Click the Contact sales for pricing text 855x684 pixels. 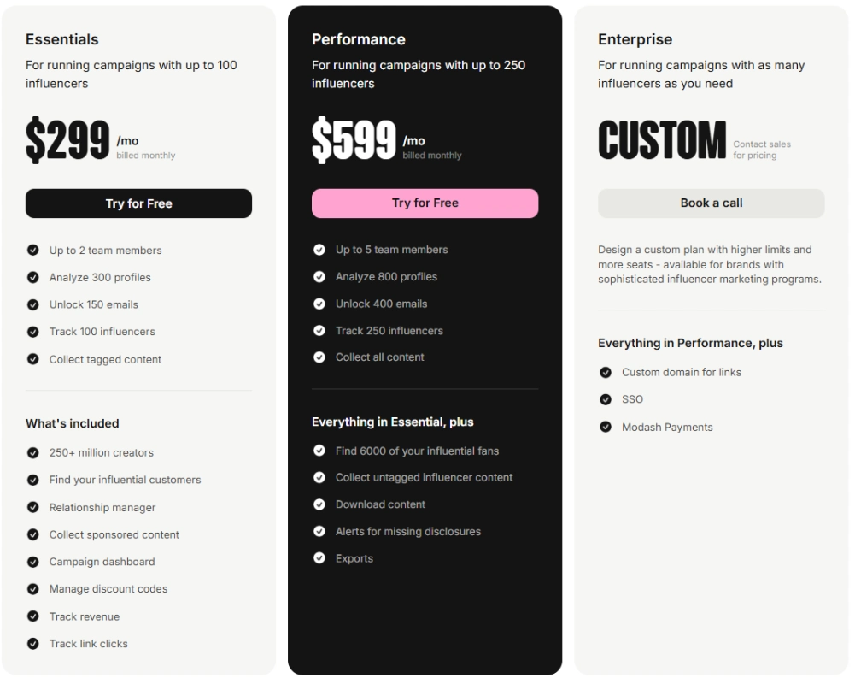pyautogui.click(x=761, y=150)
